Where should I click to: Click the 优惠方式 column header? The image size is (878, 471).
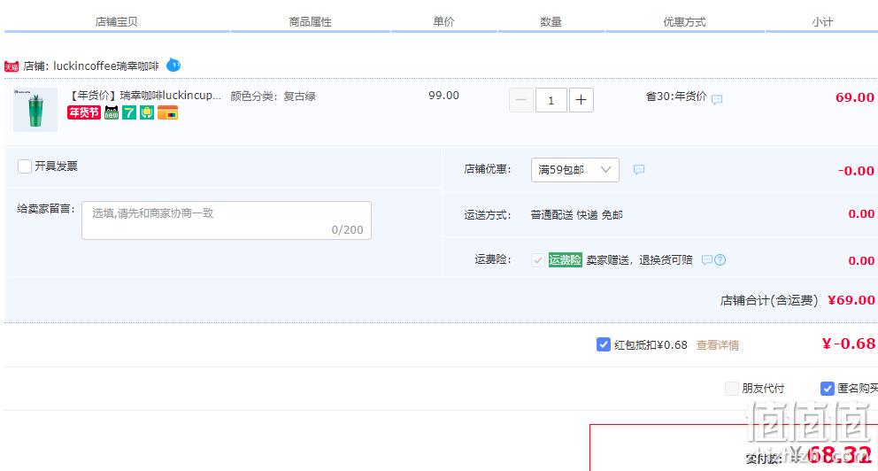click(684, 22)
